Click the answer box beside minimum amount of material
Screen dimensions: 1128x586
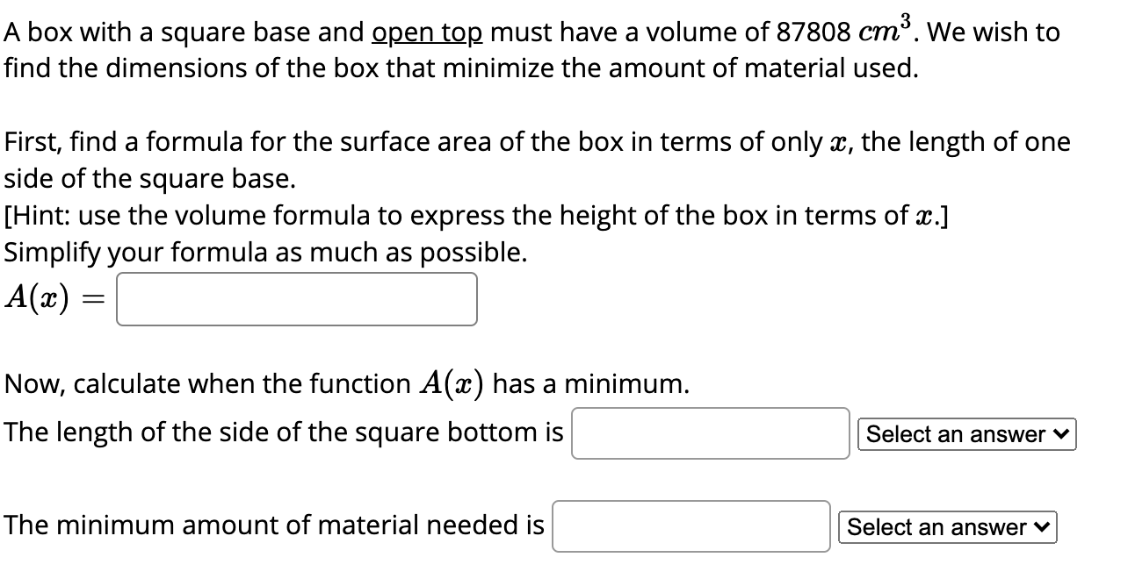coord(691,526)
